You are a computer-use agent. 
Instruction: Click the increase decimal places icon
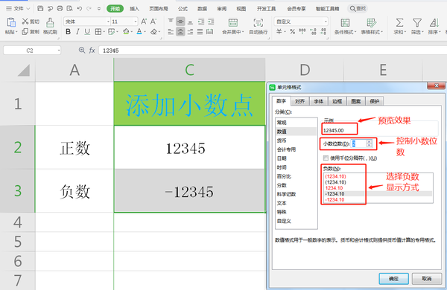pos(313,31)
